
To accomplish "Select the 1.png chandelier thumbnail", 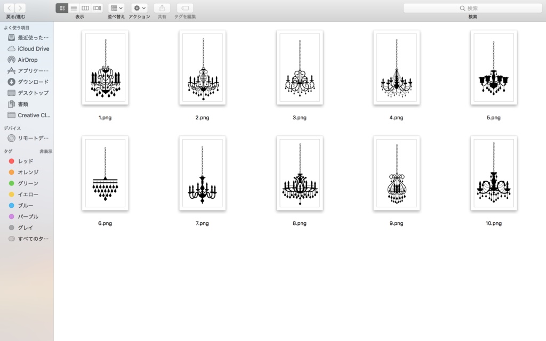I will tap(105, 68).
